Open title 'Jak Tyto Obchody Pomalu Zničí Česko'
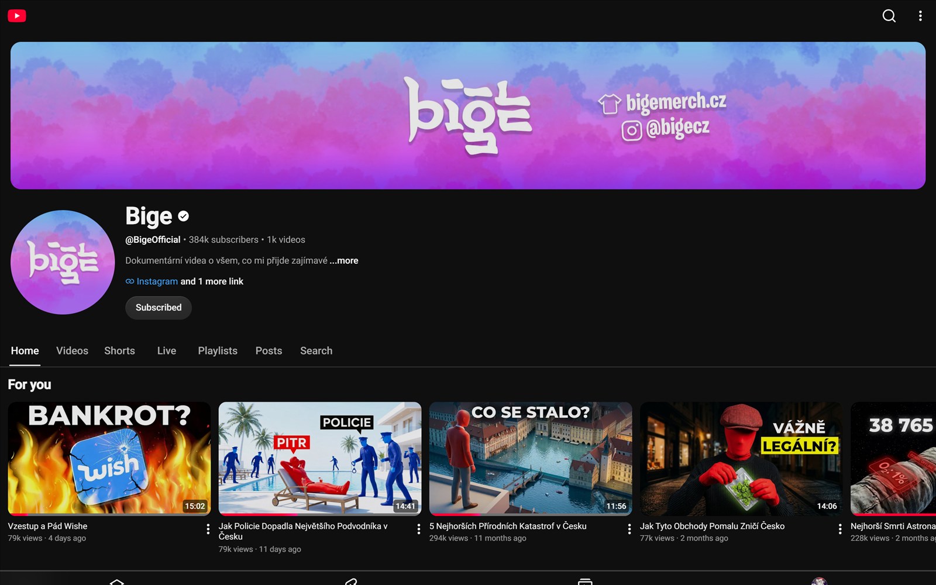936x585 pixels. coord(712,526)
